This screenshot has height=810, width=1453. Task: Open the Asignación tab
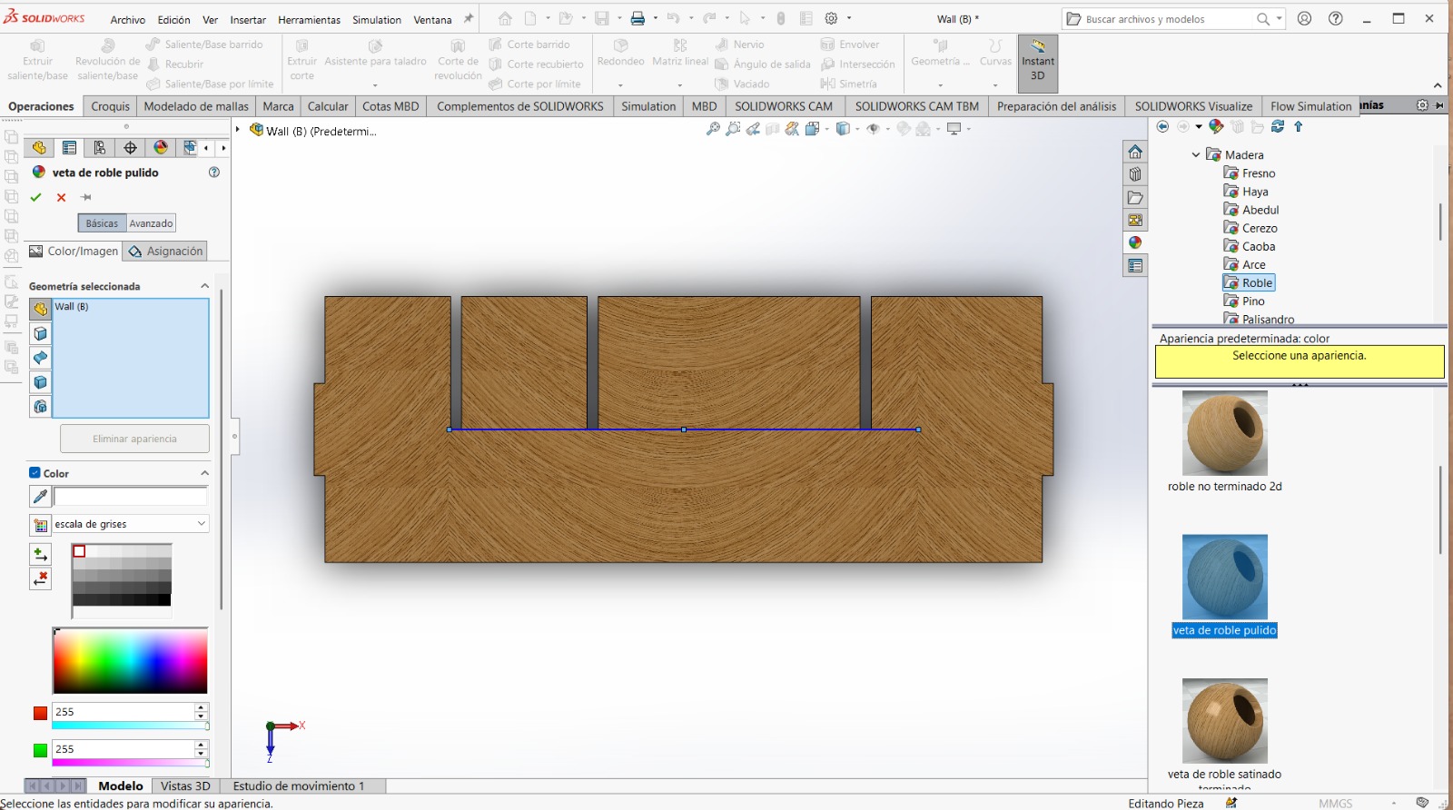166,252
